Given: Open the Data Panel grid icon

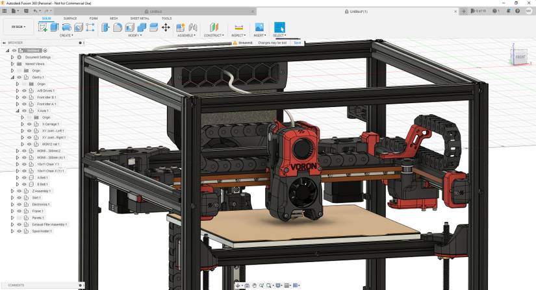Looking at the screenshot, I should click(x=5, y=11).
